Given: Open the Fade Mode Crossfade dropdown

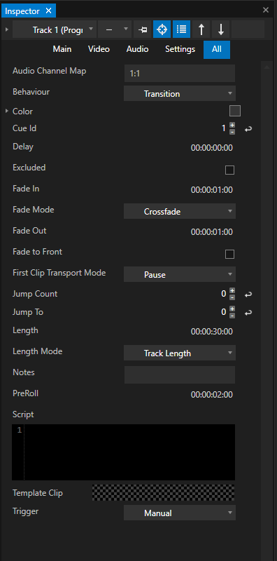Looking at the screenshot, I should point(180,212).
